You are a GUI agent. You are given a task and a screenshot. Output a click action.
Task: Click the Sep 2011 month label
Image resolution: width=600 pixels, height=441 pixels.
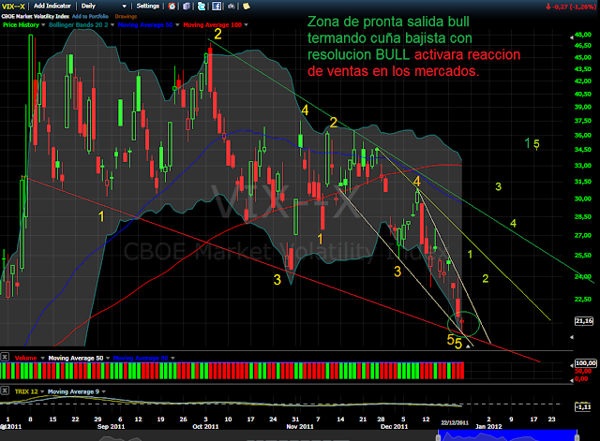coord(111,427)
